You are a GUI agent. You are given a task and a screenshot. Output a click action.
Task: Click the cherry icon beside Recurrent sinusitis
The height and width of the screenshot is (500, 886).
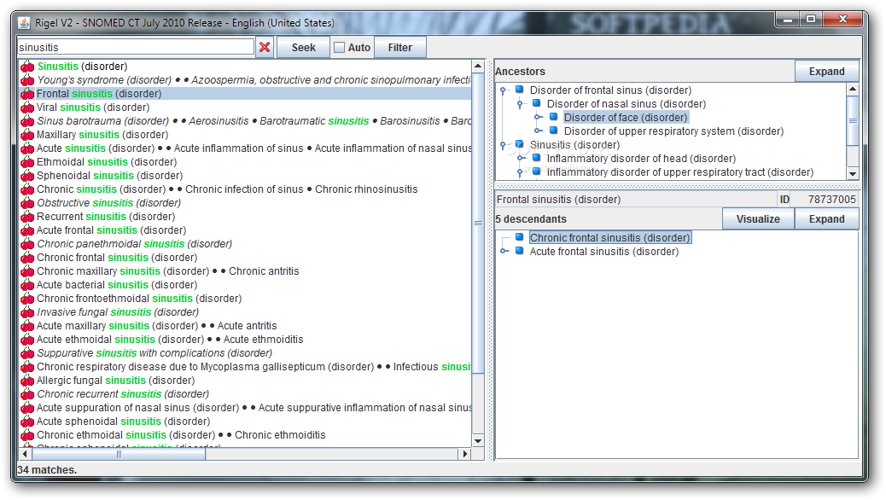27,217
